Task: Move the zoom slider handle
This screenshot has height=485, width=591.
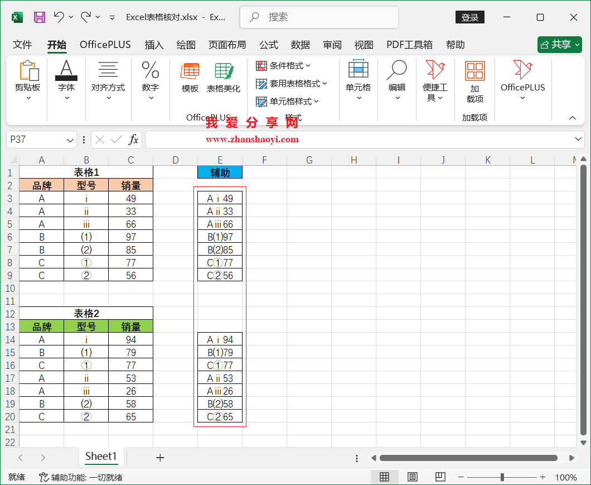Action: (502, 477)
